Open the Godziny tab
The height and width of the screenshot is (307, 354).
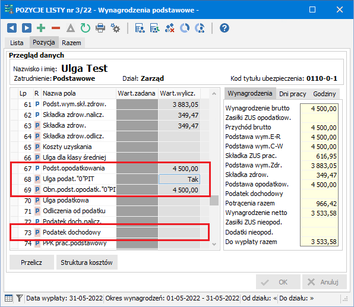tap(324, 94)
